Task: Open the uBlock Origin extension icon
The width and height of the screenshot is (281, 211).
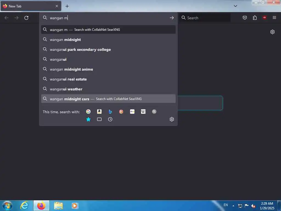Action: click(x=265, y=17)
